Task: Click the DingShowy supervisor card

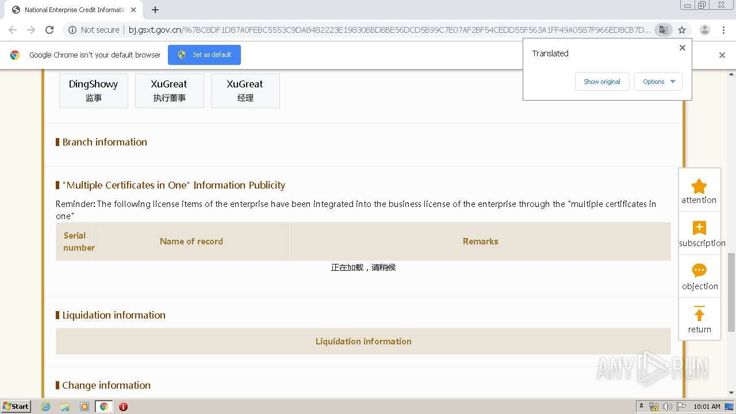Action: tap(94, 90)
